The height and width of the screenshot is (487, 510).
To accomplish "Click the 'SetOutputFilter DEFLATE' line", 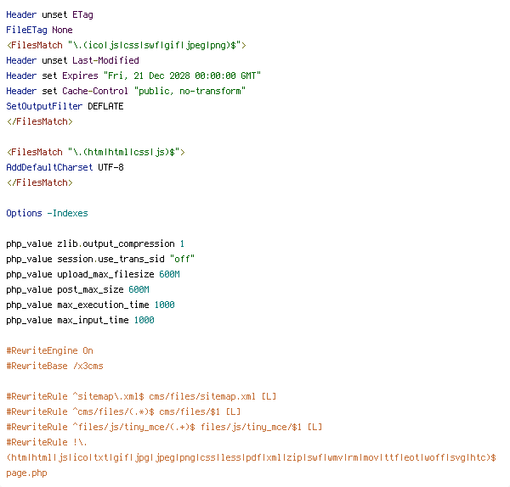I will click(65, 107).
